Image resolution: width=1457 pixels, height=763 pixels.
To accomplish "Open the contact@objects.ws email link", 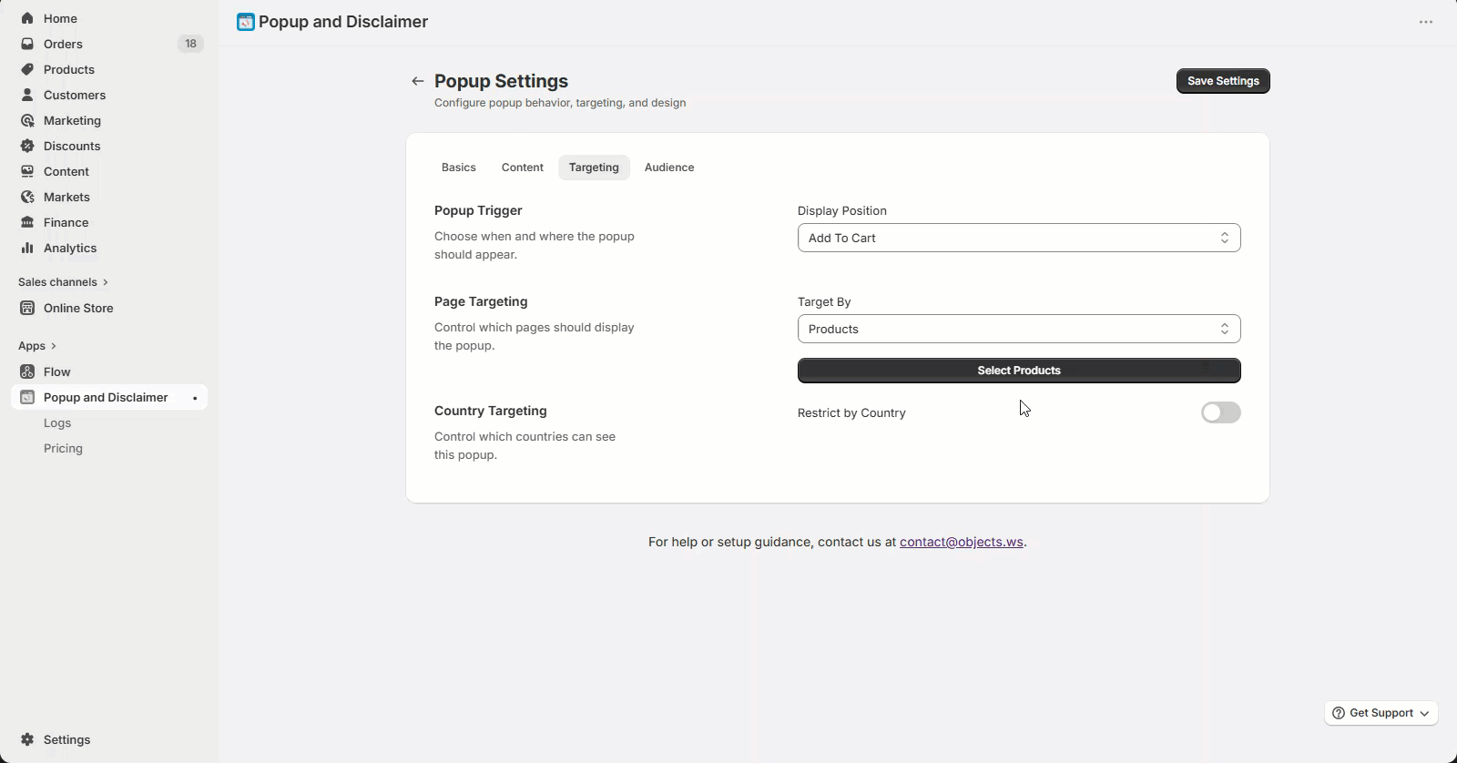I will [x=962, y=542].
